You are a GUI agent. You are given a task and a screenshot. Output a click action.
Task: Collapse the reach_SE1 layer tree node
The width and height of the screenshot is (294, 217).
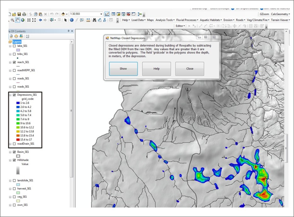click(x=10, y=62)
